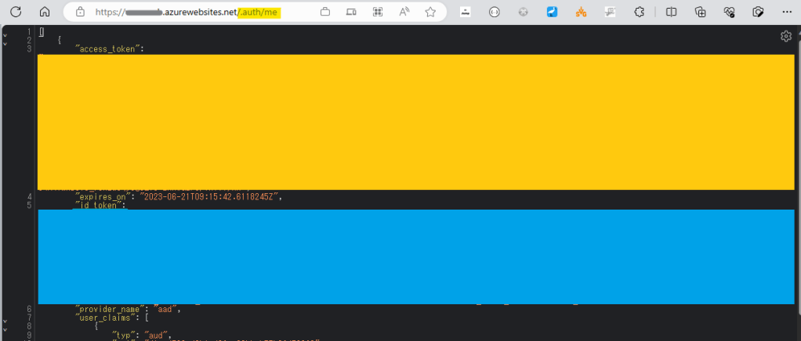Viewport: 801px width, 341px height.
Task: Open split screen view
Action: pos(672,13)
